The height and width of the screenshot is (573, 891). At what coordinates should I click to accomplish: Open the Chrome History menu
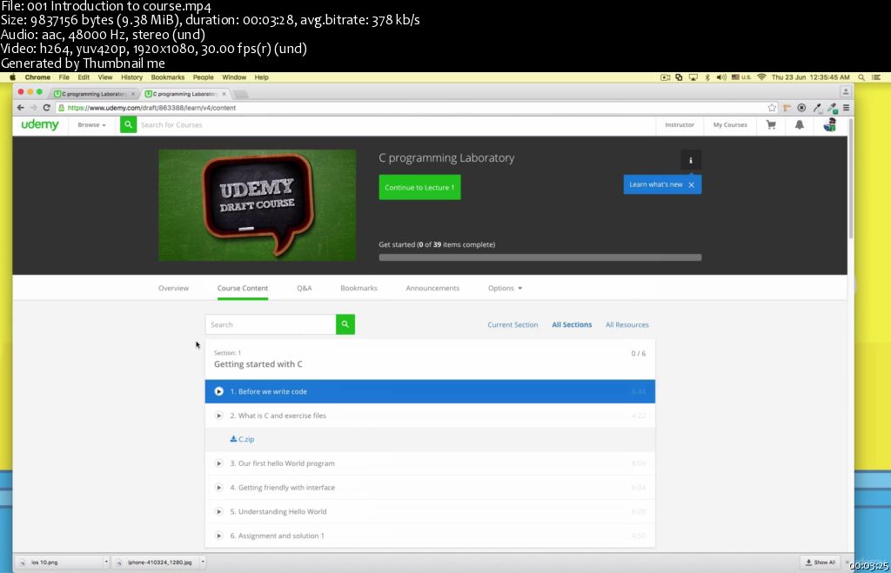click(x=132, y=77)
